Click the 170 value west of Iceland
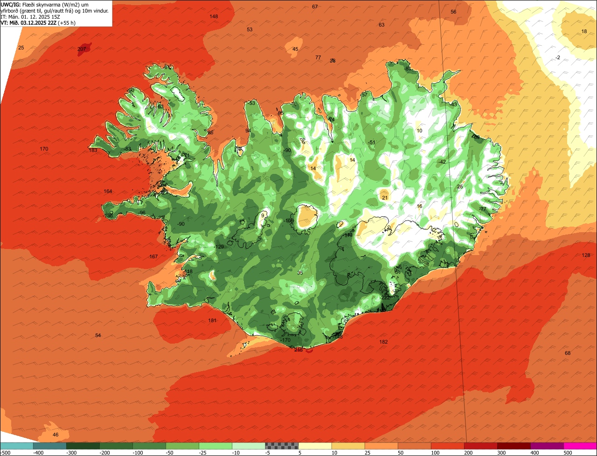Screen dimensions: 597x456 coord(44,149)
